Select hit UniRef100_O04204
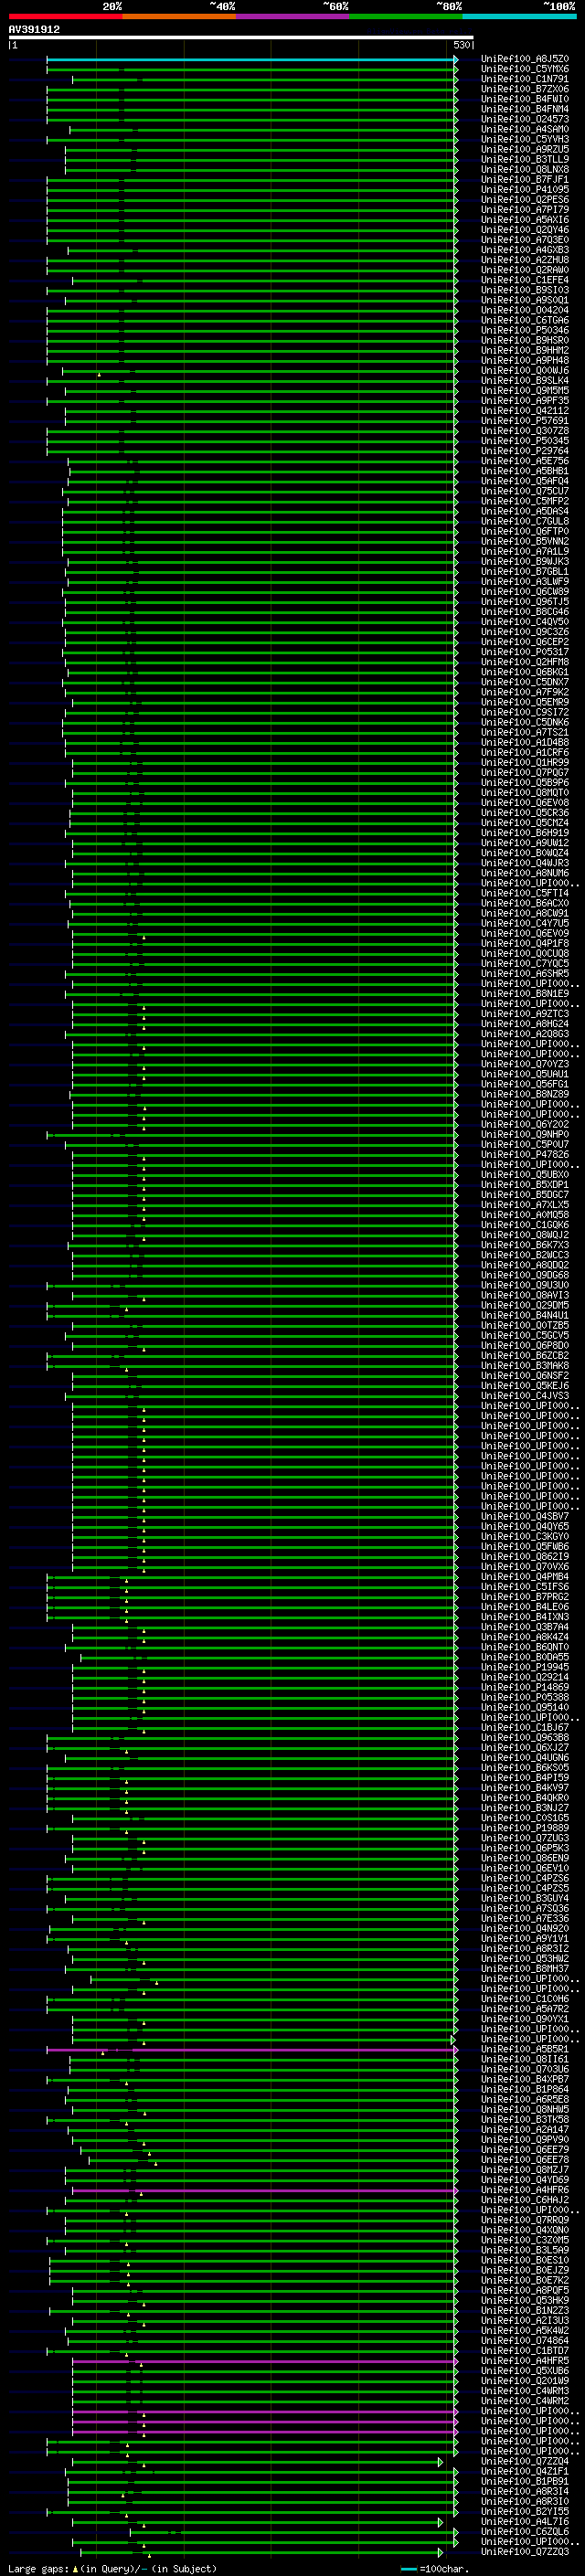 525,310
